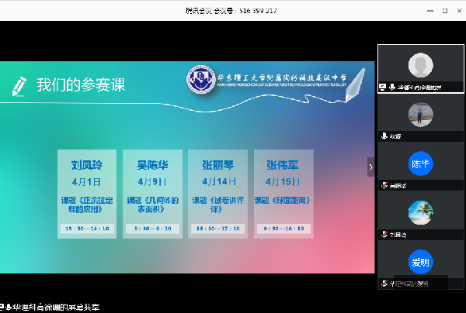Click the date 4月9日 on the slide
Screen dimensions: 466x313
pyautogui.click(x=152, y=181)
